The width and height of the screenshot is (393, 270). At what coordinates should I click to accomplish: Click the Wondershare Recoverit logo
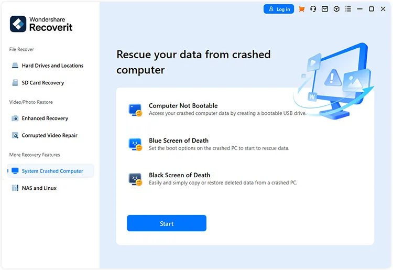coord(41,24)
